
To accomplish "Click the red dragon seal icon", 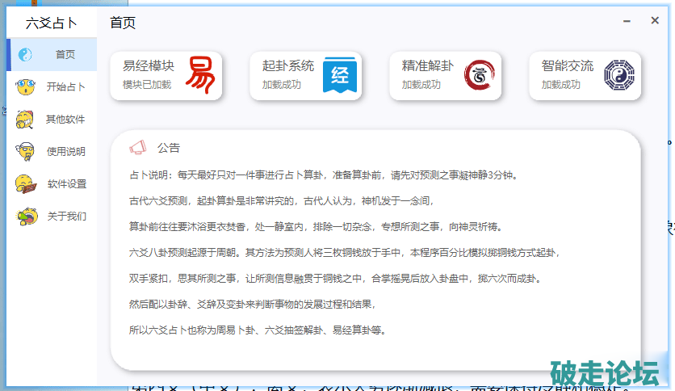I will pos(480,76).
